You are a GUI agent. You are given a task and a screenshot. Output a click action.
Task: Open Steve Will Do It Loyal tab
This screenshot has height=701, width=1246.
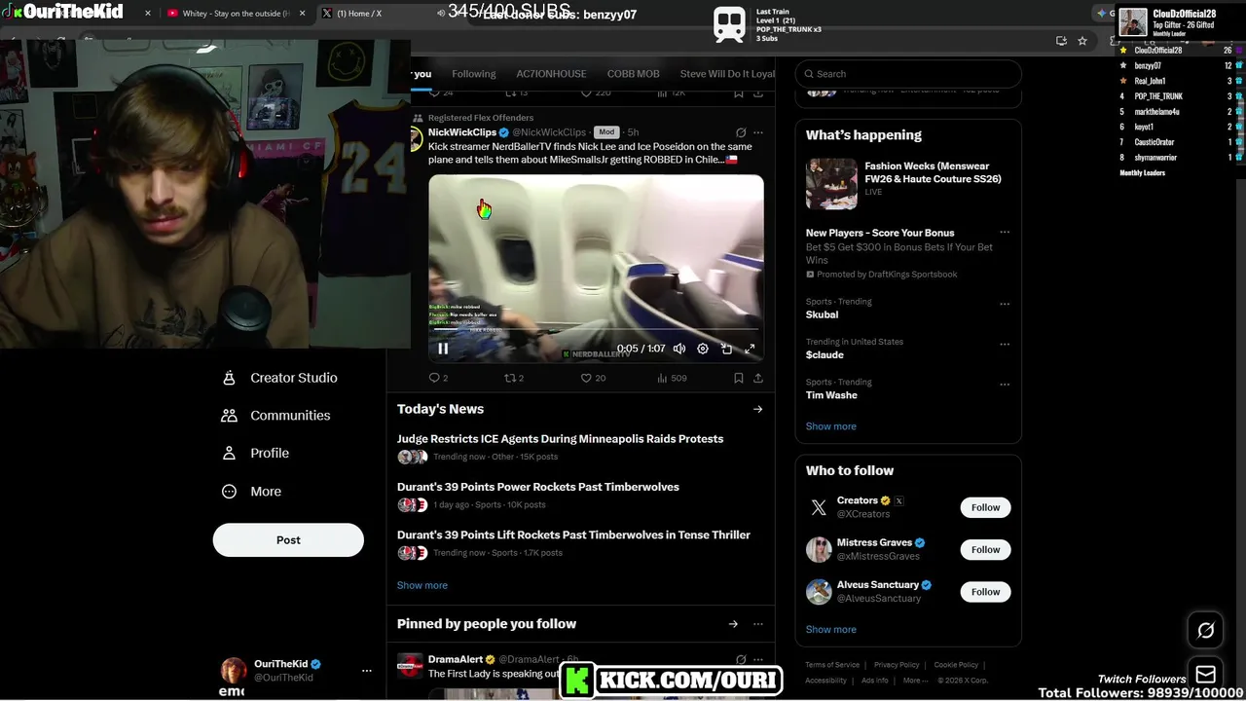(x=727, y=74)
